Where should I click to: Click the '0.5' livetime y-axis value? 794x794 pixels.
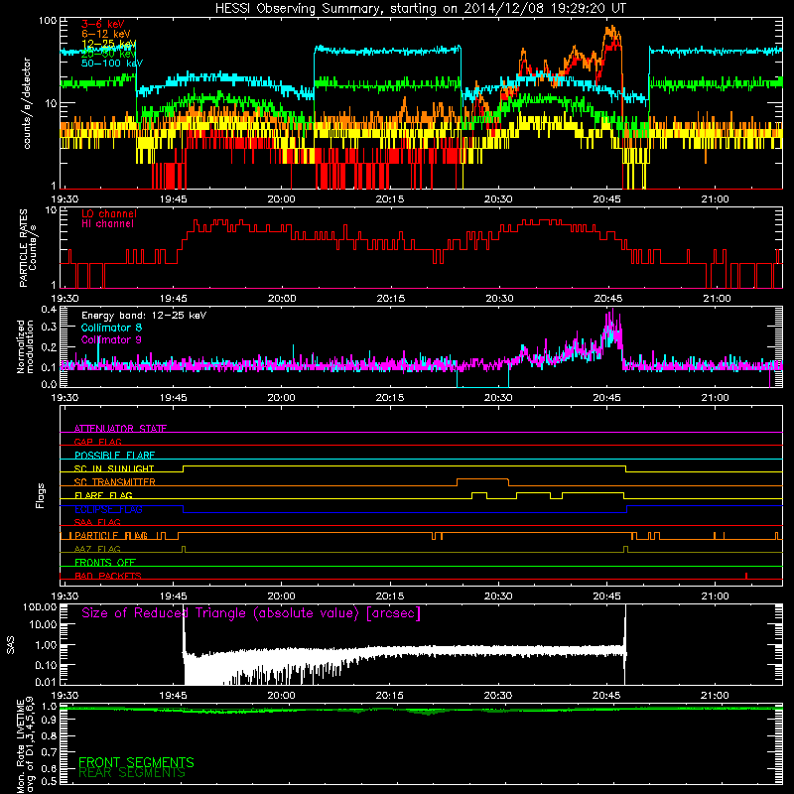click(49, 781)
